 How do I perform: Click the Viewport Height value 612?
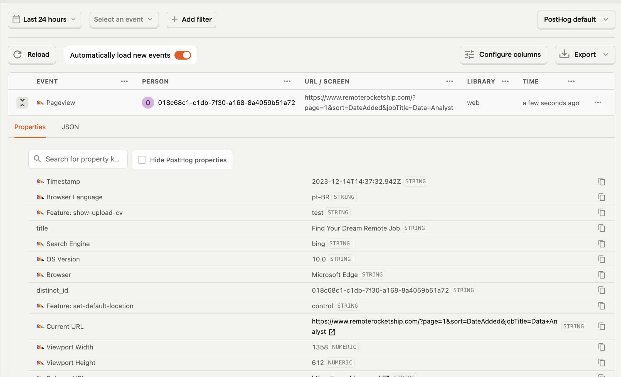point(318,363)
